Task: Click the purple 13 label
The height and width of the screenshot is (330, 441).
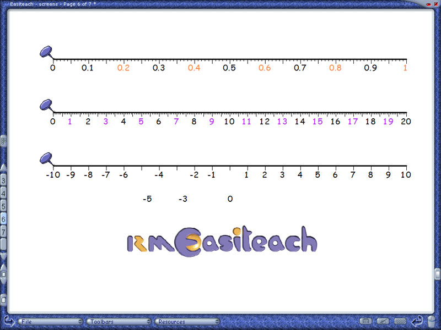Action: pos(282,122)
